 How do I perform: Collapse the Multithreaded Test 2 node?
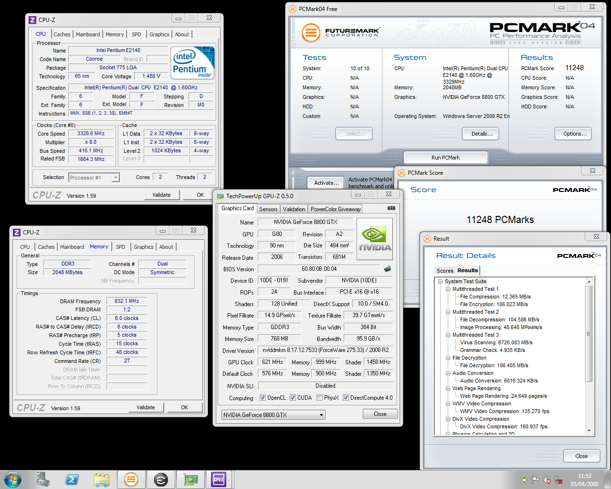pyautogui.click(x=448, y=312)
